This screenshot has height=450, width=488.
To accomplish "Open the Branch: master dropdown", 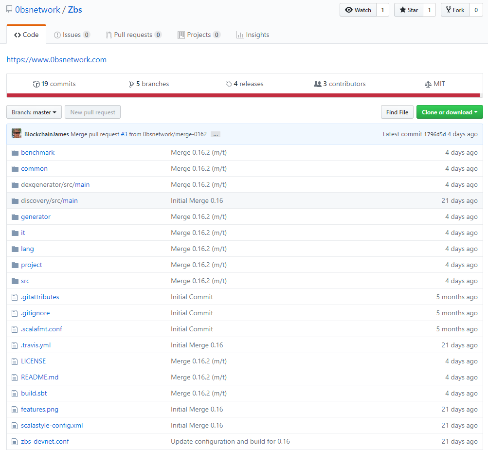I will 34,112.
